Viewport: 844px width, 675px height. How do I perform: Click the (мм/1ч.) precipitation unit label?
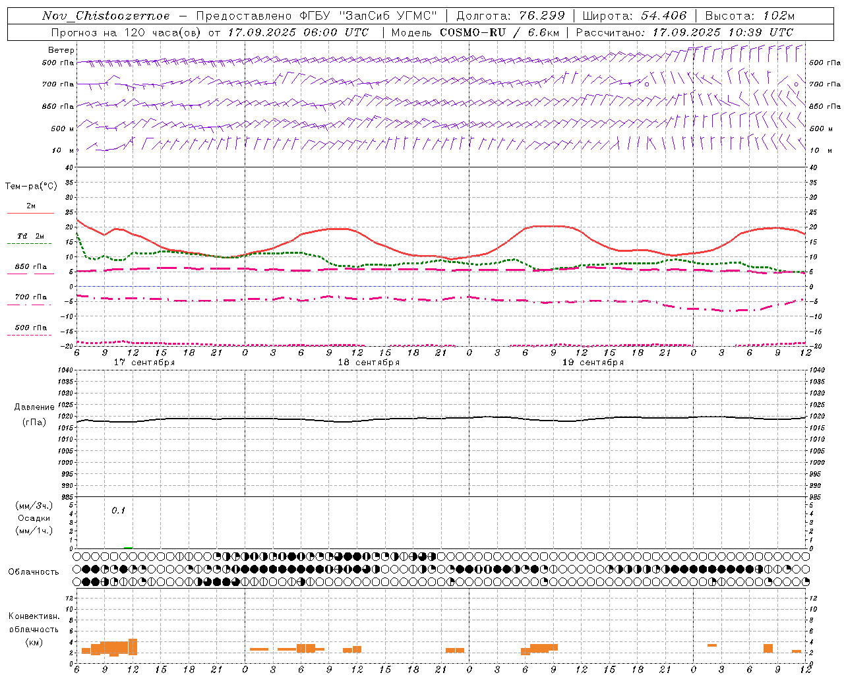34,531
